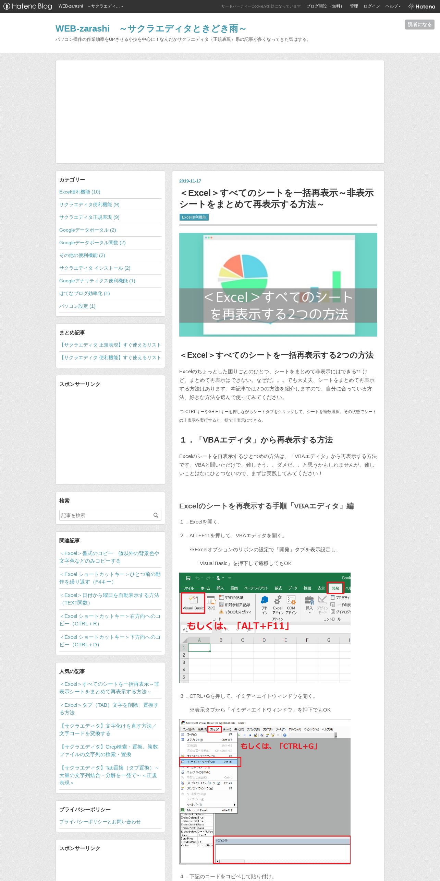Click the Excel ribbon screenshot showing Visual Basic
Viewport: 440px width, 881px height.
click(265, 628)
